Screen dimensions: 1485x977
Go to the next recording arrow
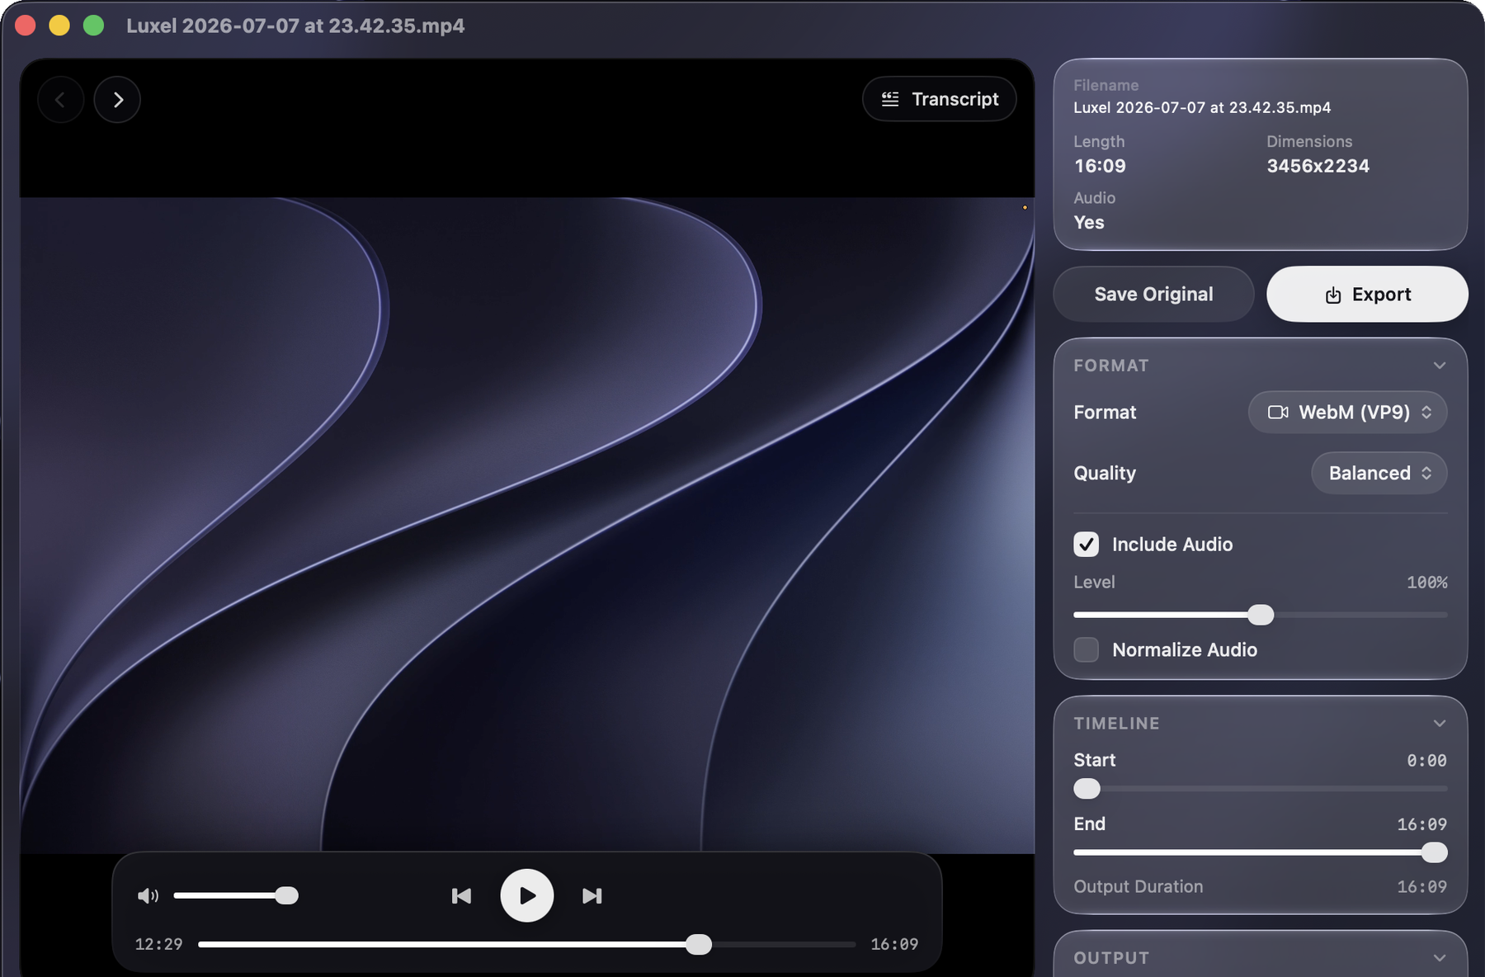pyautogui.click(x=117, y=100)
